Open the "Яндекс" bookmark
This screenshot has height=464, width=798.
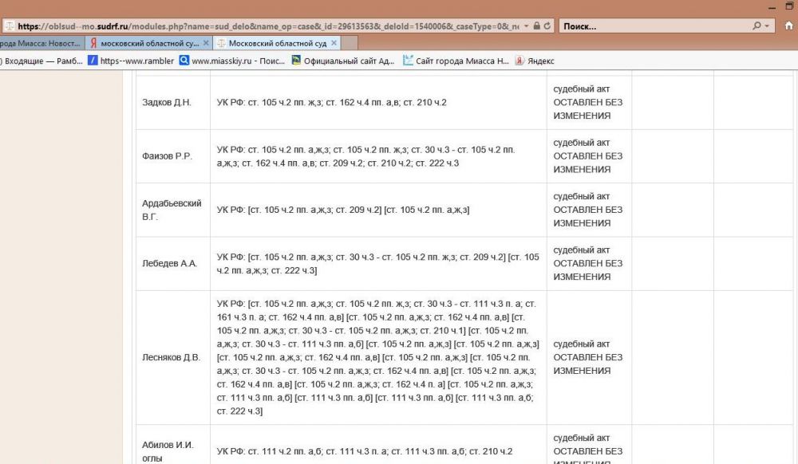534,61
